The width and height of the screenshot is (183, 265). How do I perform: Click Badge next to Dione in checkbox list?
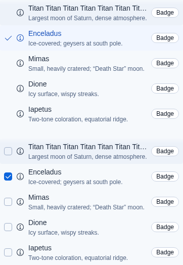[x=165, y=227]
